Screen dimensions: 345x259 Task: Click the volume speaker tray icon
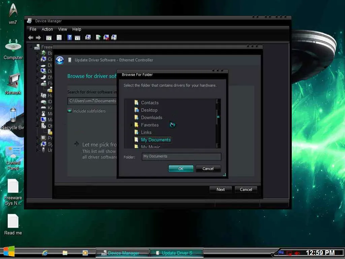[x=297, y=253]
